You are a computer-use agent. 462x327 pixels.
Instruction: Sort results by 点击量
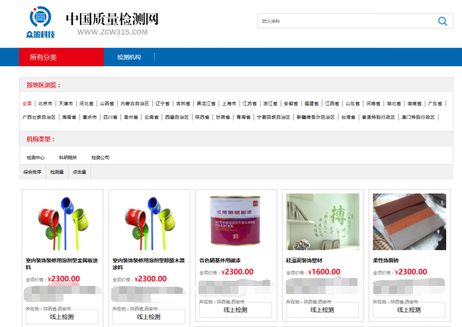79,172
